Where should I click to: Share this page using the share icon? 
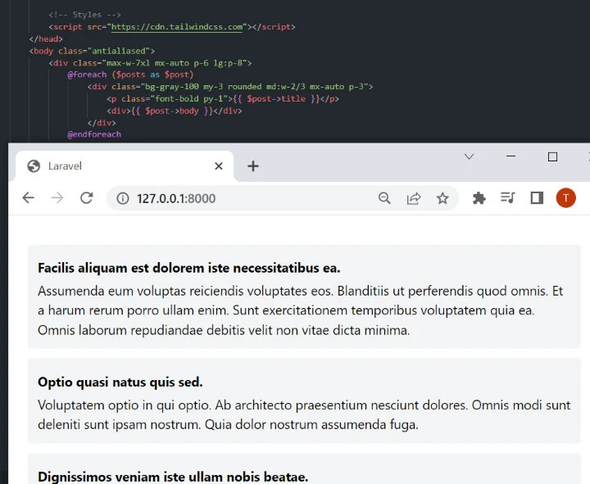click(414, 198)
